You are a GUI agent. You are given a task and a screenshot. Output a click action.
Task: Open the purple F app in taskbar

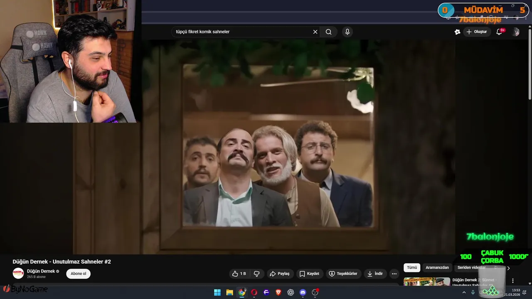point(266,292)
